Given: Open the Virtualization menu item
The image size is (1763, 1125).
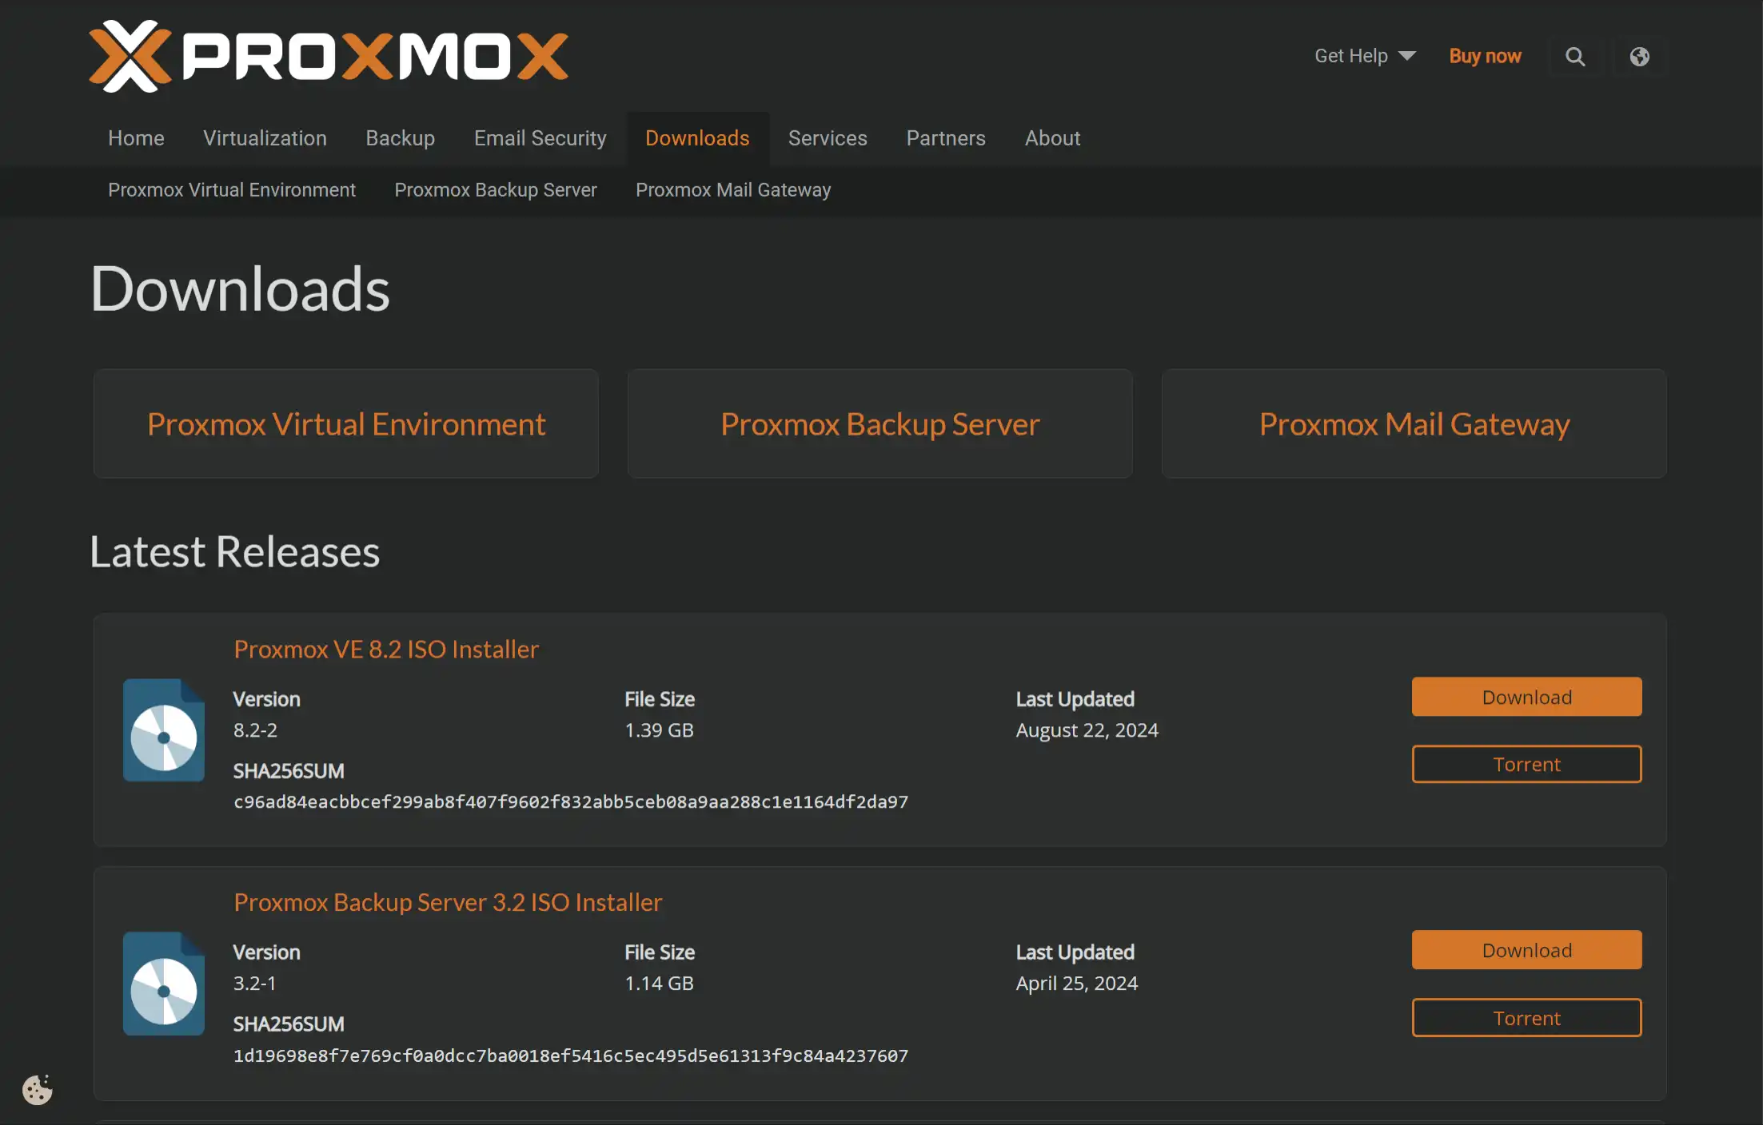Looking at the screenshot, I should click(x=265, y=138).
